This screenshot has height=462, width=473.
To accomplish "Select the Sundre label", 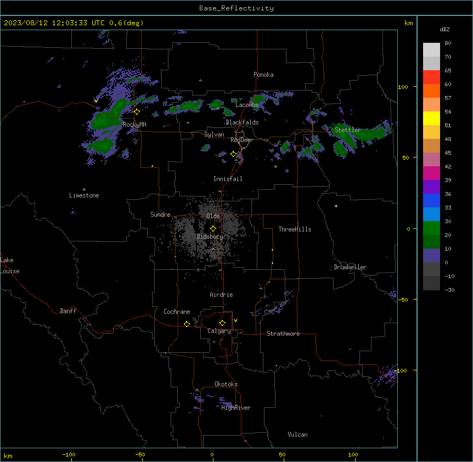I will tap(160, 215).
